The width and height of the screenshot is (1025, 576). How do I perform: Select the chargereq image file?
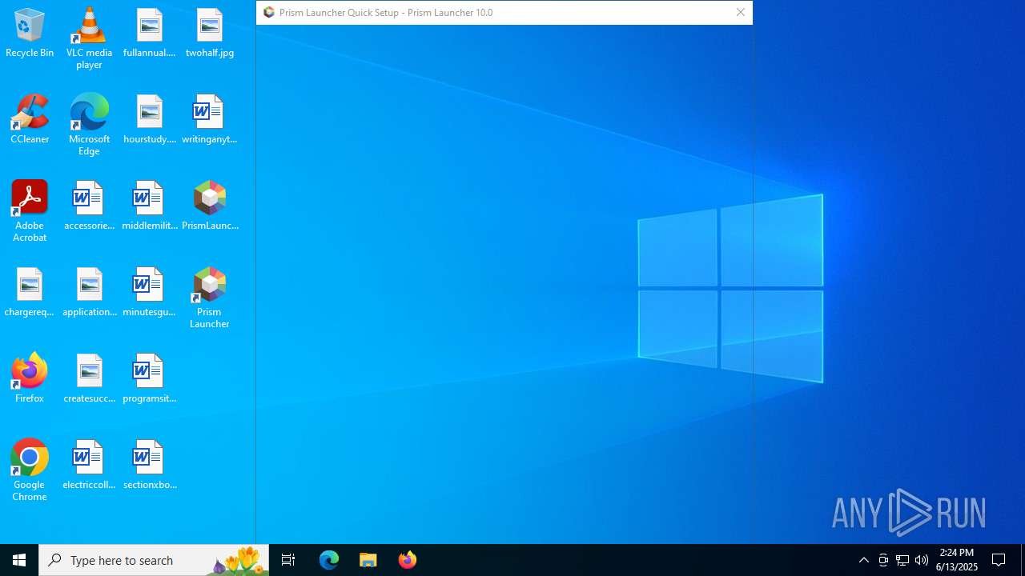coord(30,293)
